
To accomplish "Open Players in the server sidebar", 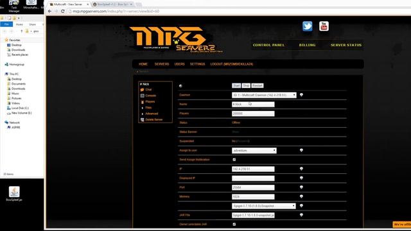I will tap(150, 101).
